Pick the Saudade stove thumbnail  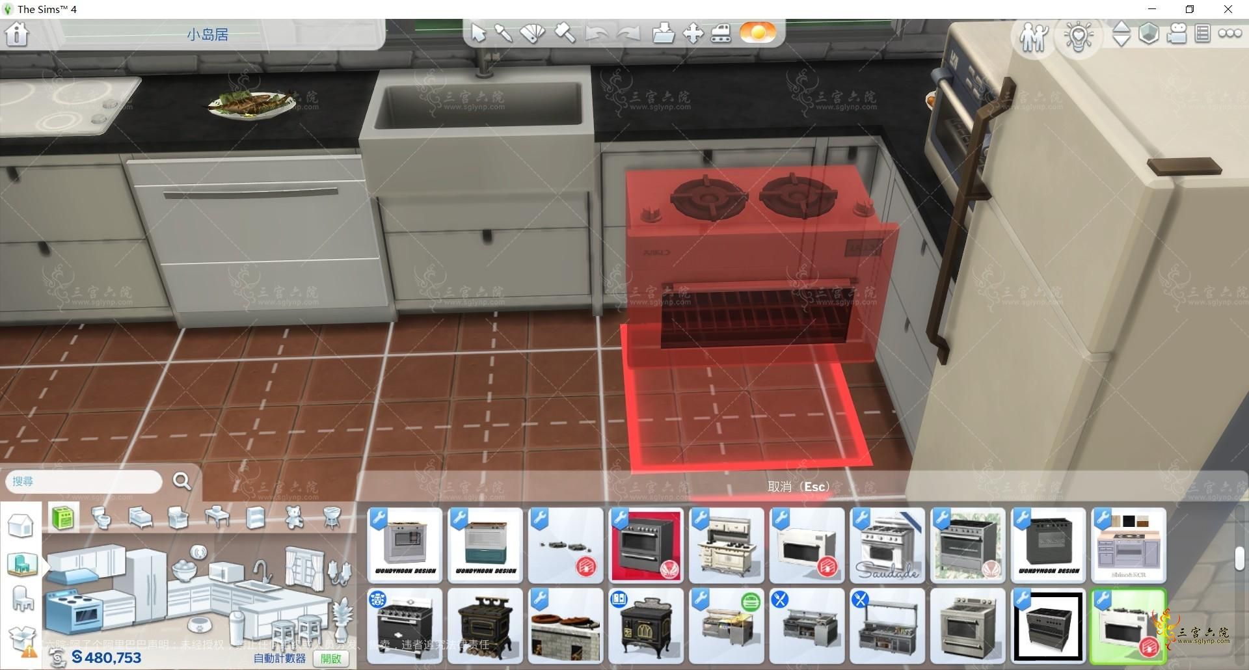pos(887,545)
